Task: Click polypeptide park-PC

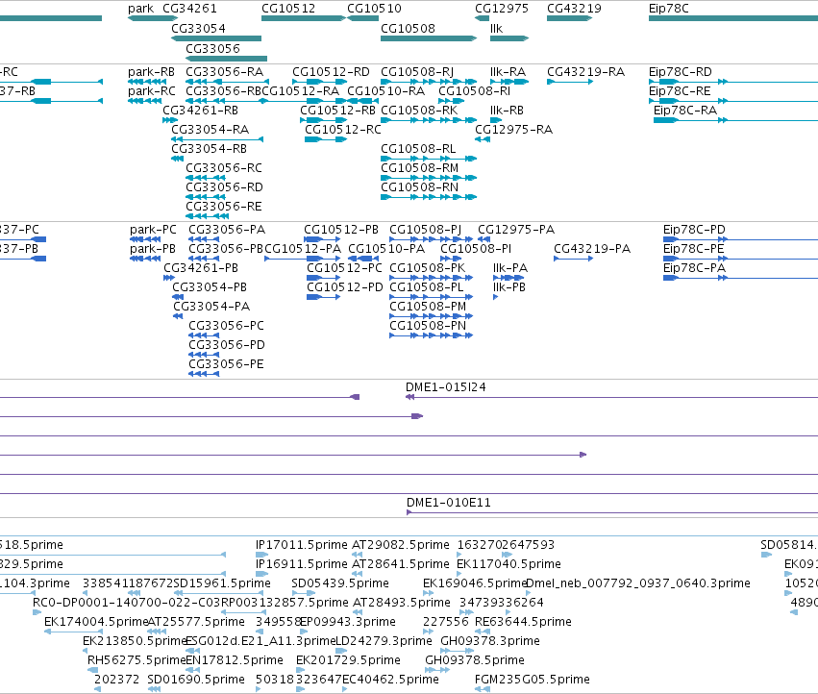Action: point(153,230)
